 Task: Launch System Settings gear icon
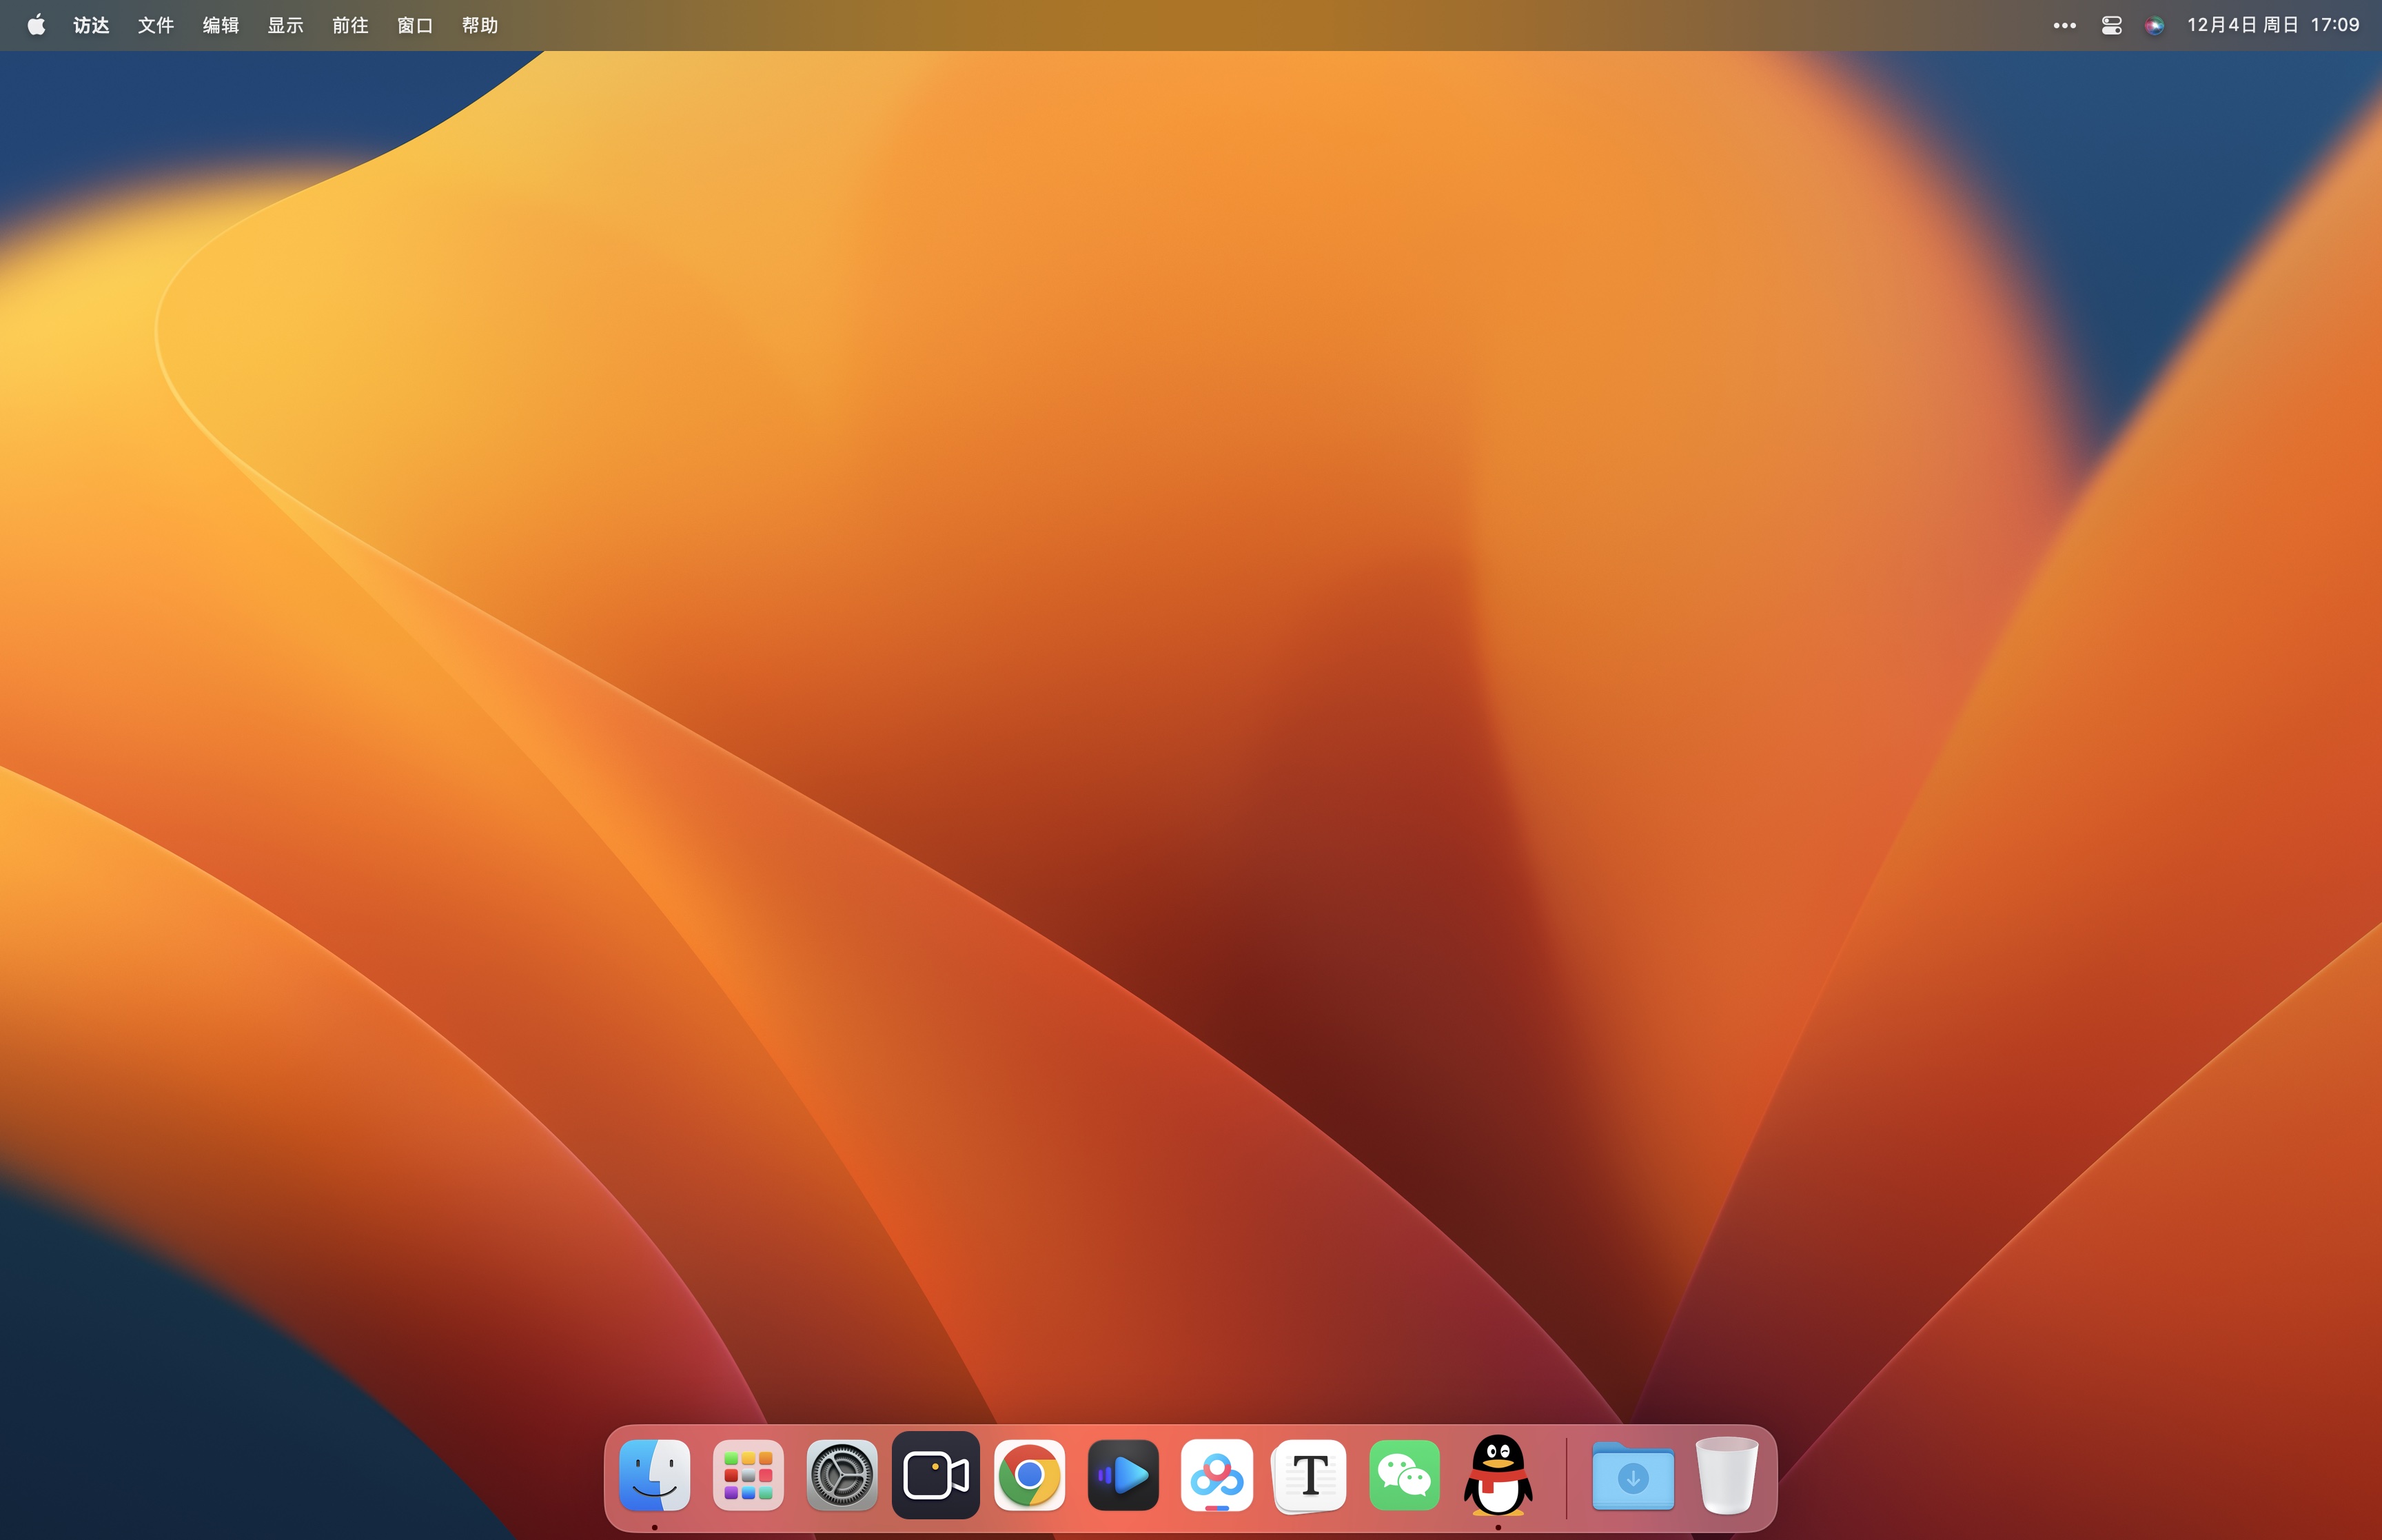click(842, 1475)
